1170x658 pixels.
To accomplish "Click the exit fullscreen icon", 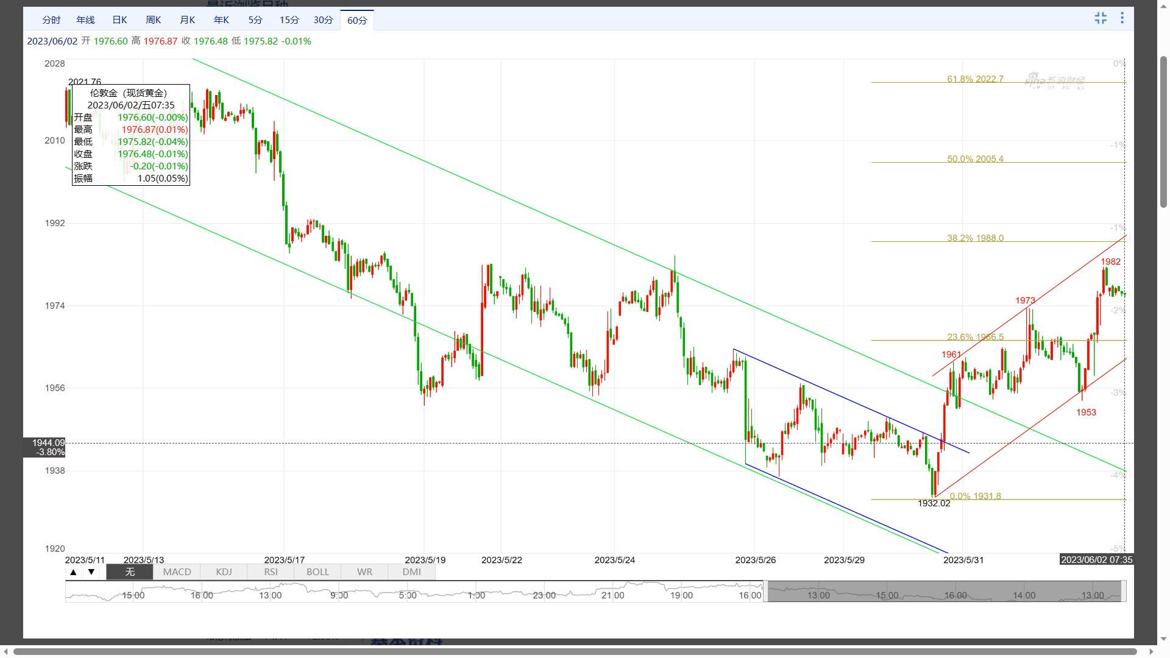I will point(1100,18).
